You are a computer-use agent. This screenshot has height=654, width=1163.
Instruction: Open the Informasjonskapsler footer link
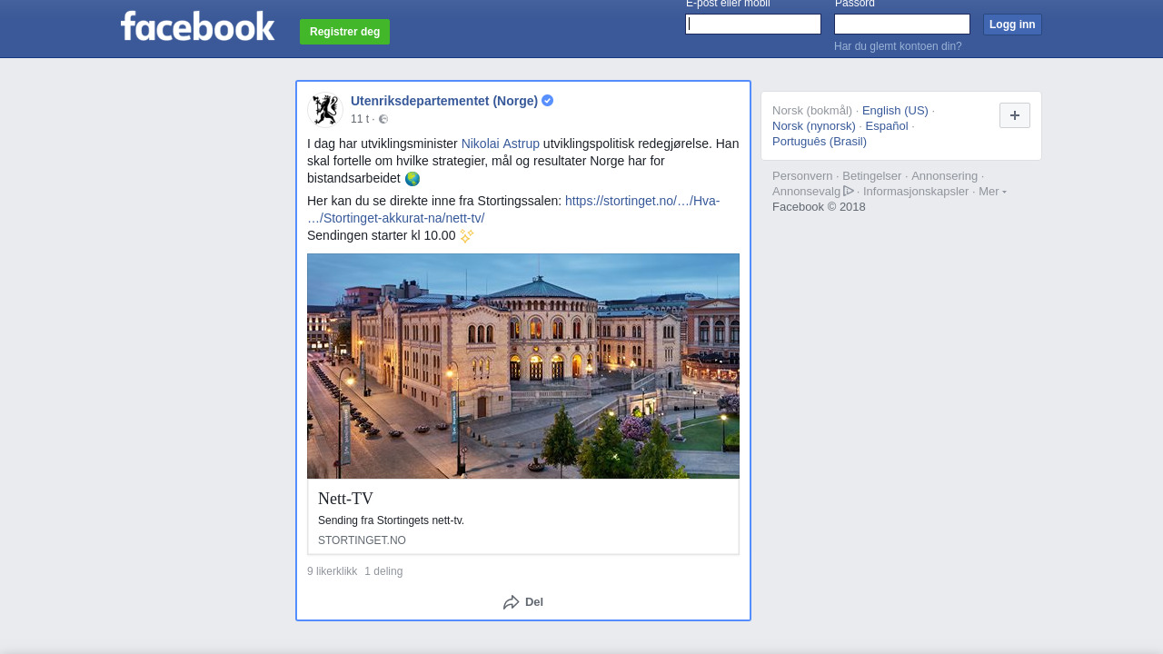[x=916, y=192]
